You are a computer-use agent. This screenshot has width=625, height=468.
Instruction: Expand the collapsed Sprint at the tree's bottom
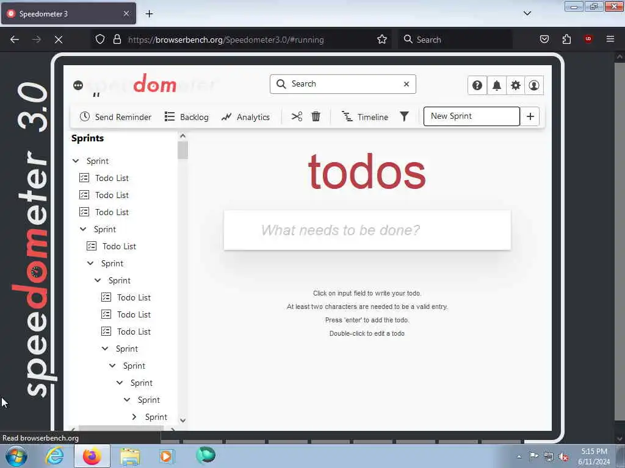point(134,417)
